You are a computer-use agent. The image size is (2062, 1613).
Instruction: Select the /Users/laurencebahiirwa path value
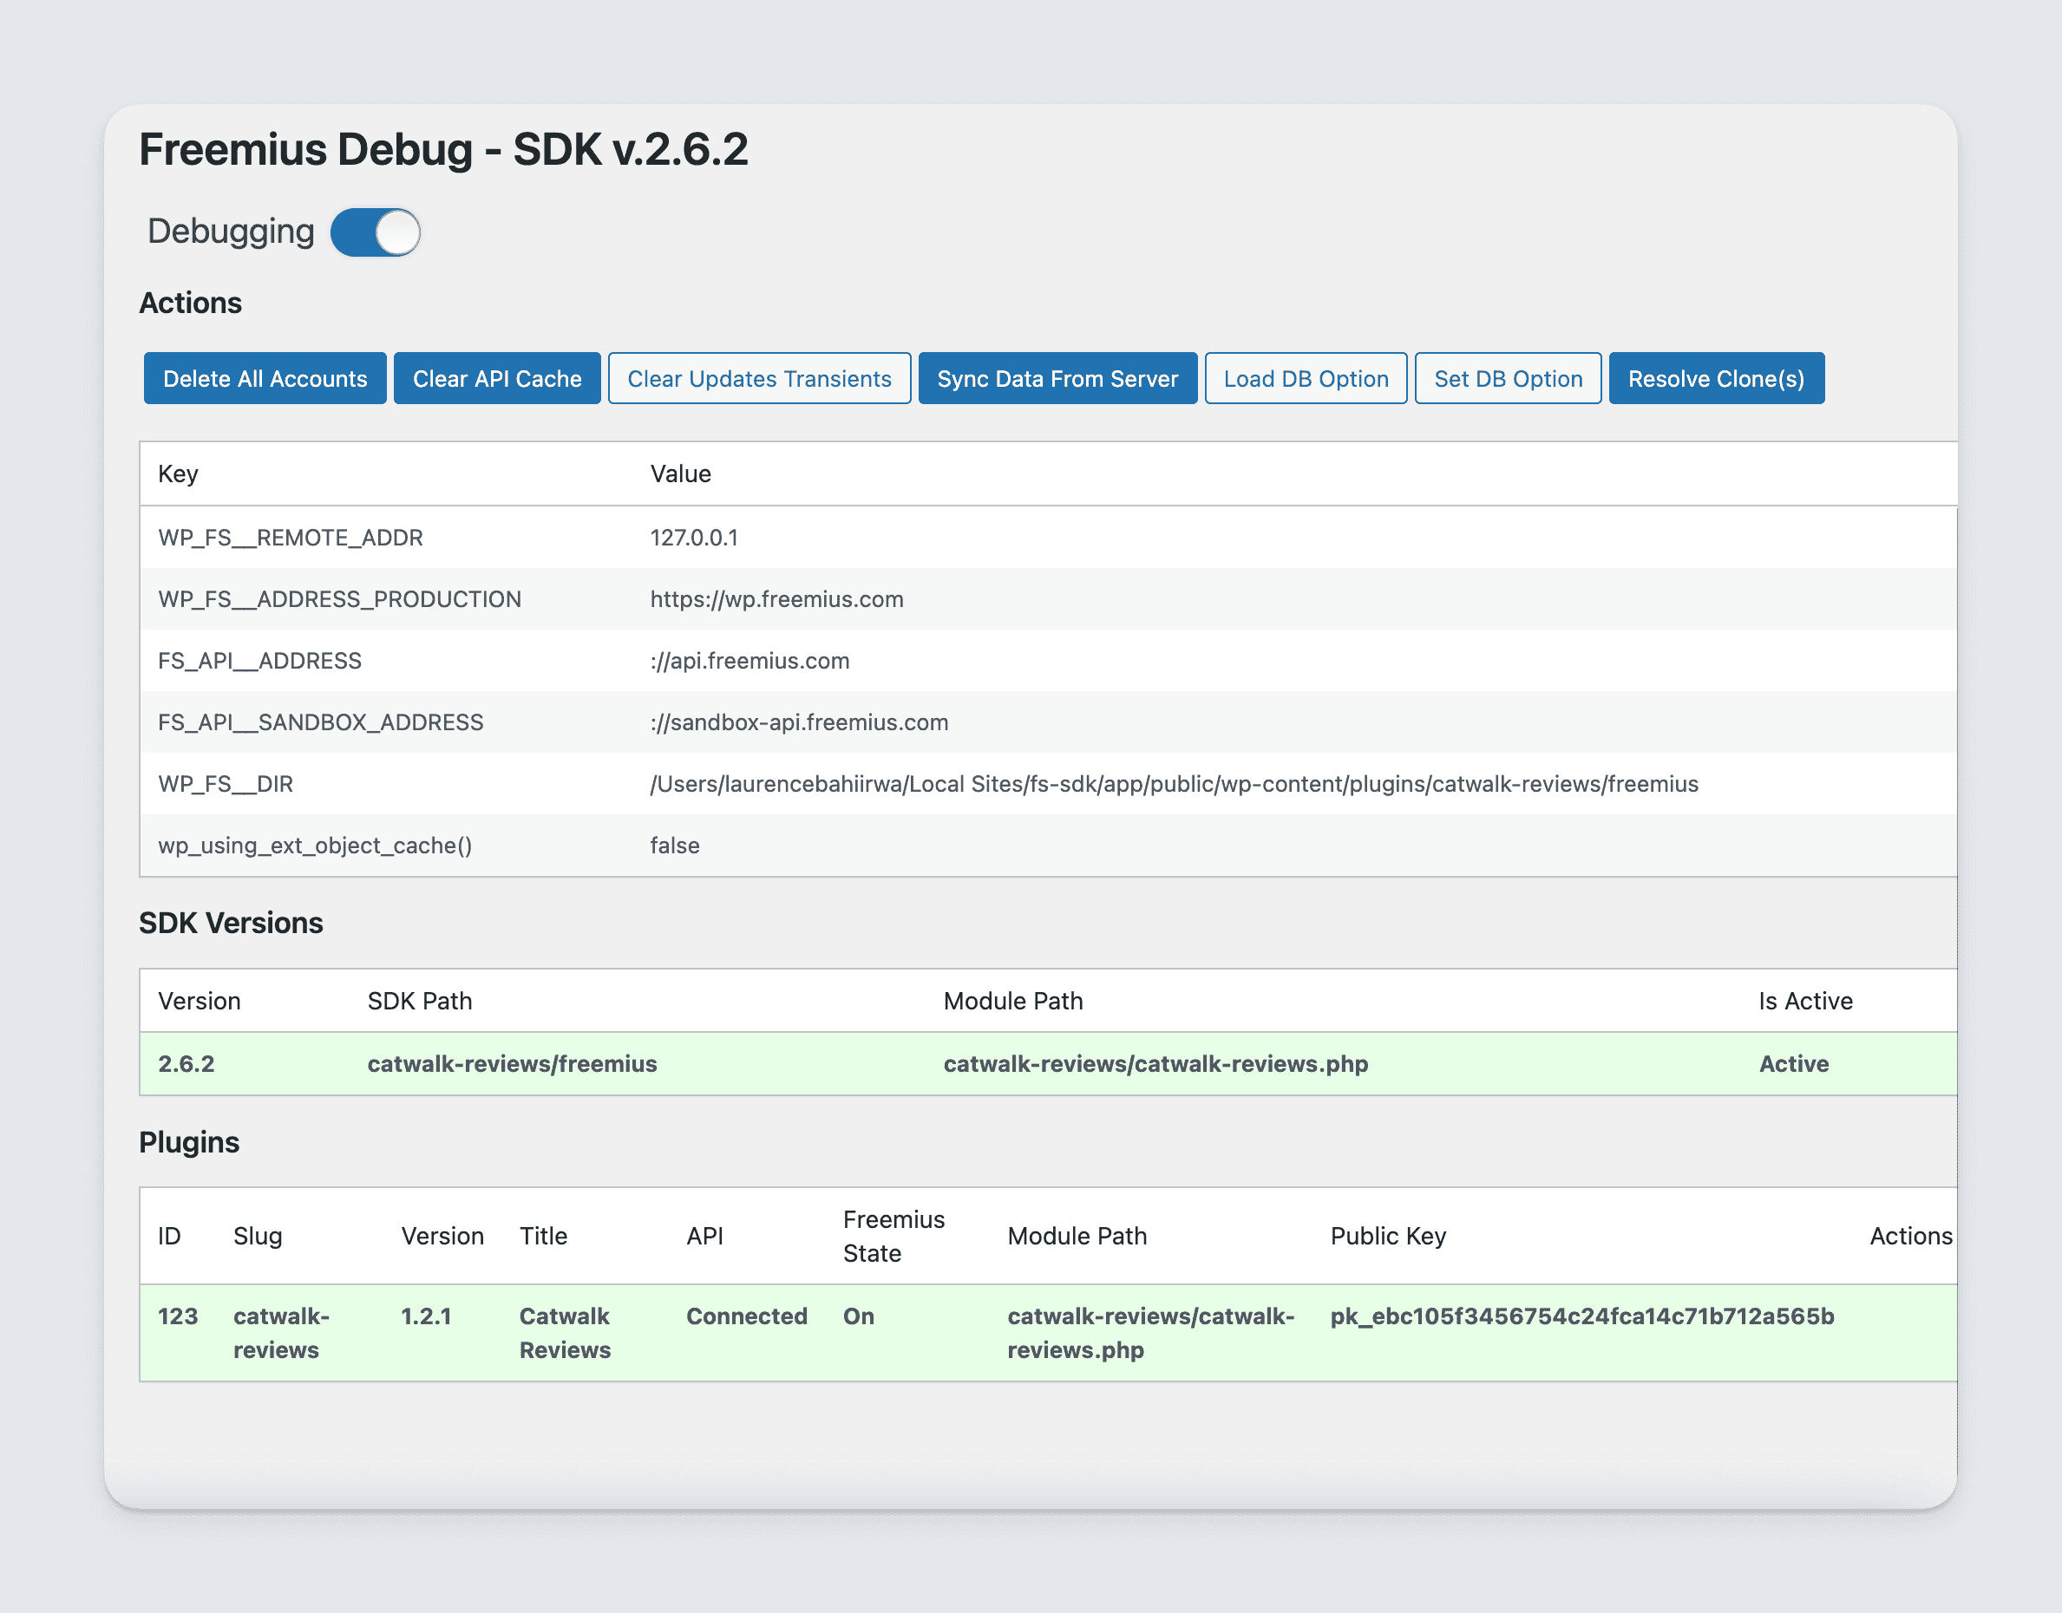1174,784
